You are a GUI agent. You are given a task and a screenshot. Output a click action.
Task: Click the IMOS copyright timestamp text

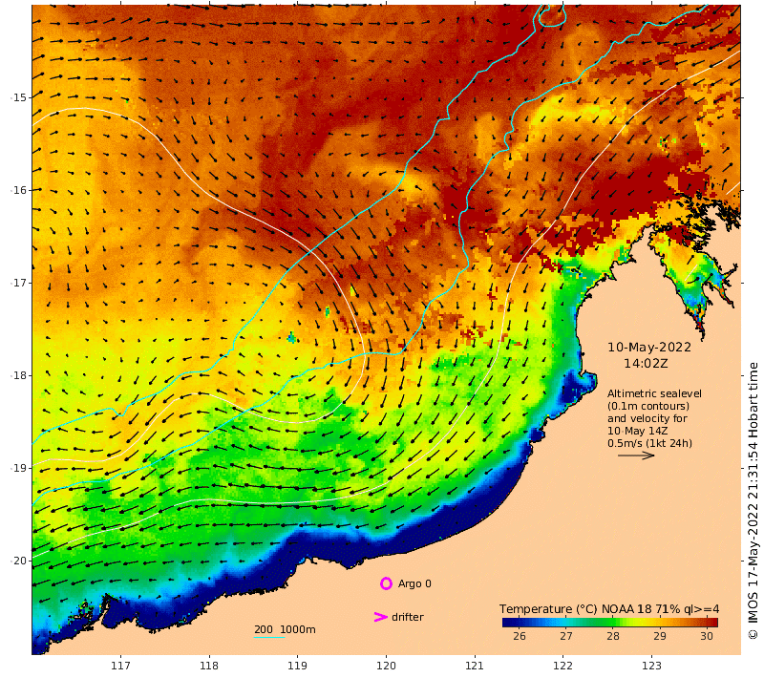(x=753, y=500)
